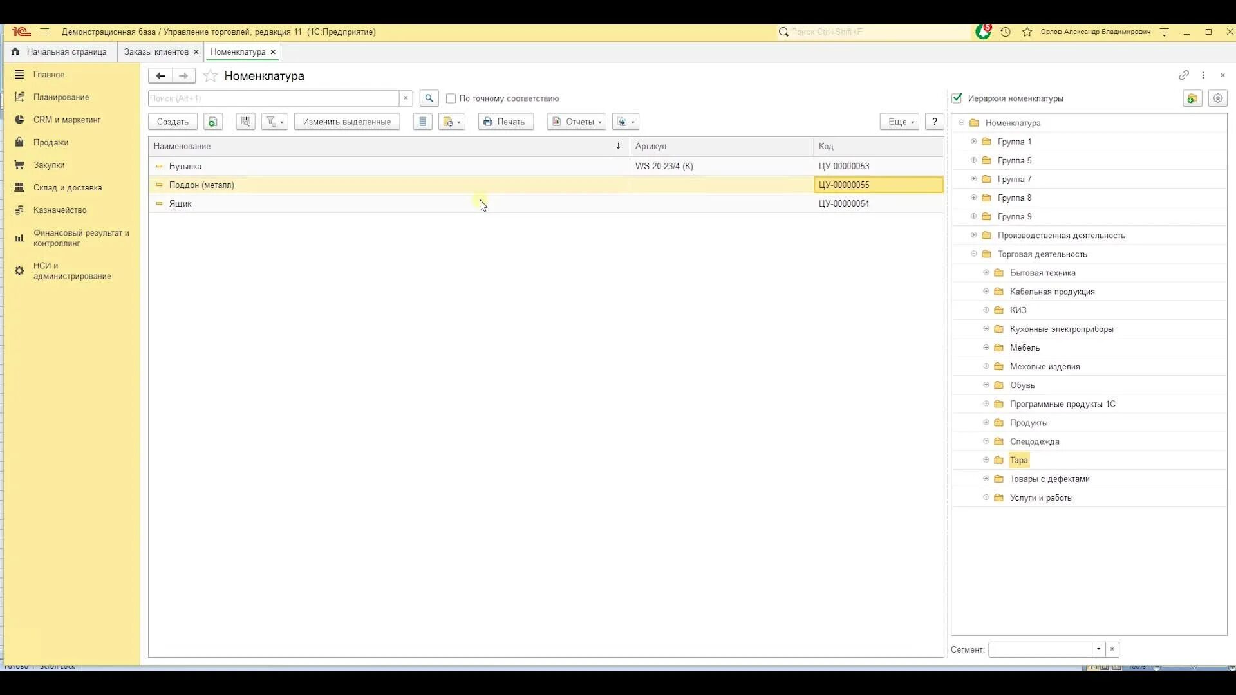This screenshot has height=695, width=1236.
Task: Go forward with the right arrow button
Action: tap(183, 76)
